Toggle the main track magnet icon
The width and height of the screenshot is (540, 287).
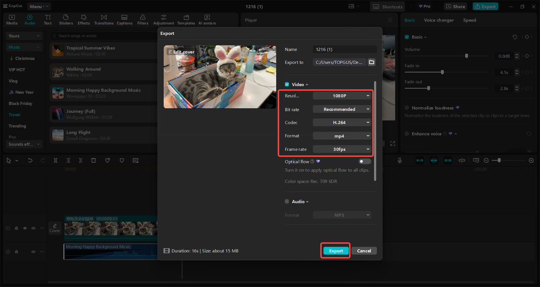tap(420, 160)
